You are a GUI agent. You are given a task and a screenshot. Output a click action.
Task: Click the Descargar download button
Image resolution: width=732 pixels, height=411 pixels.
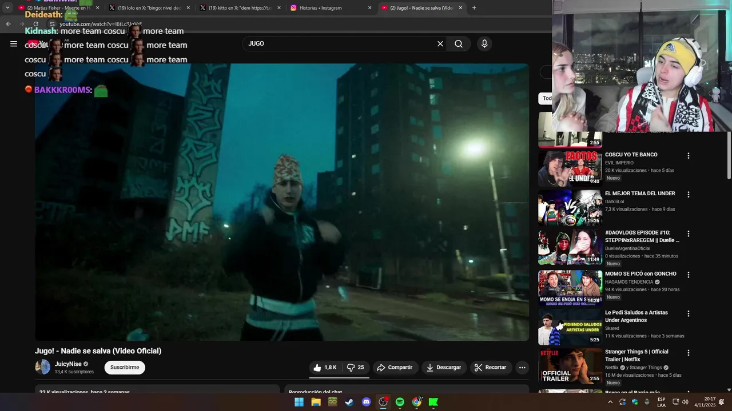coord(444,368)
